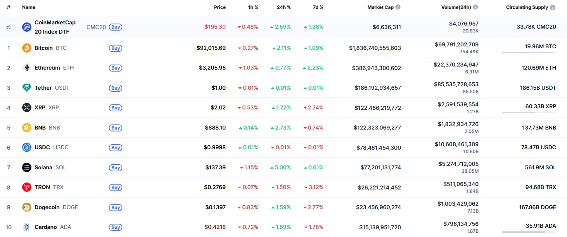Open the Market Cap info tooltip icon
This screenshot has width=567, height=237.
click(398, 7)
